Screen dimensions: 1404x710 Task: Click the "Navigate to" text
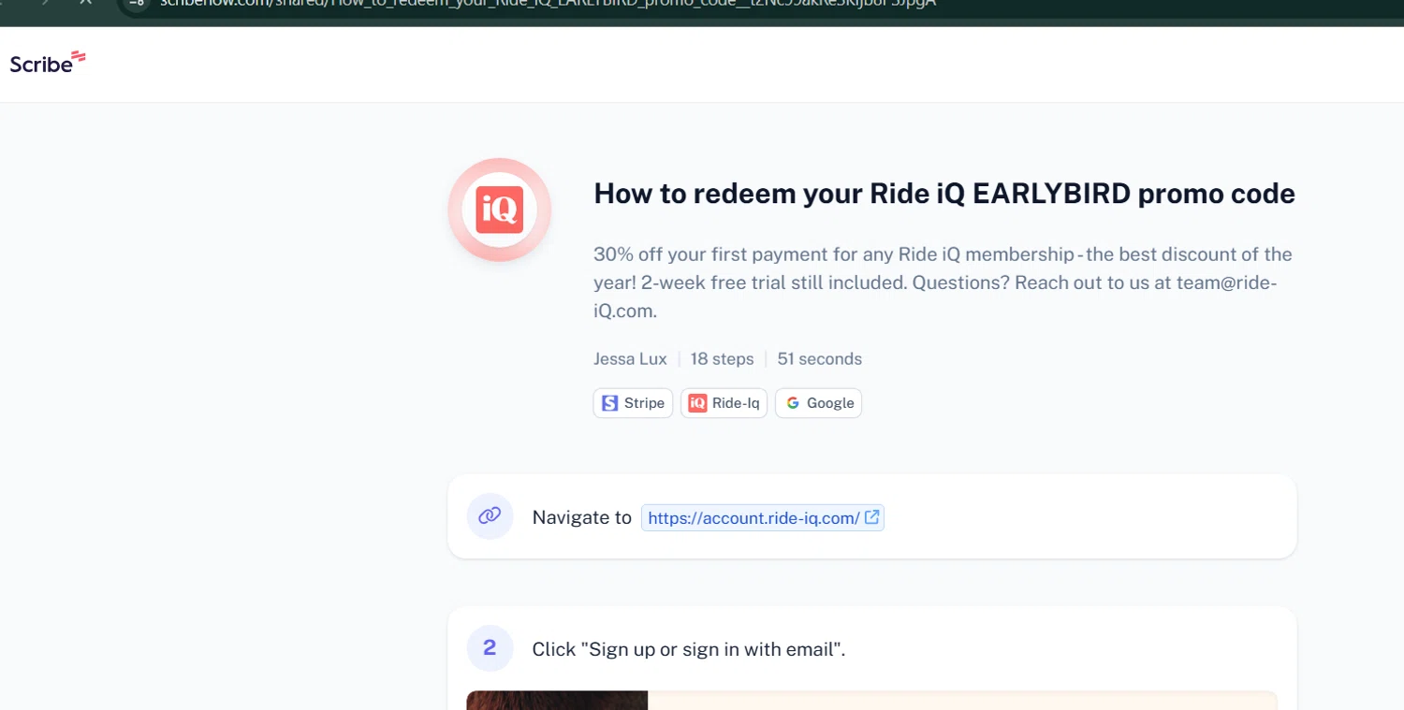point(581,517)
